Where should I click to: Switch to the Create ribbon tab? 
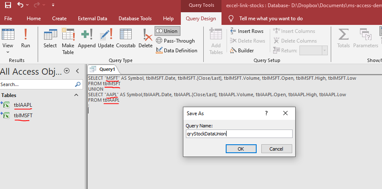(x=59, y=19)
